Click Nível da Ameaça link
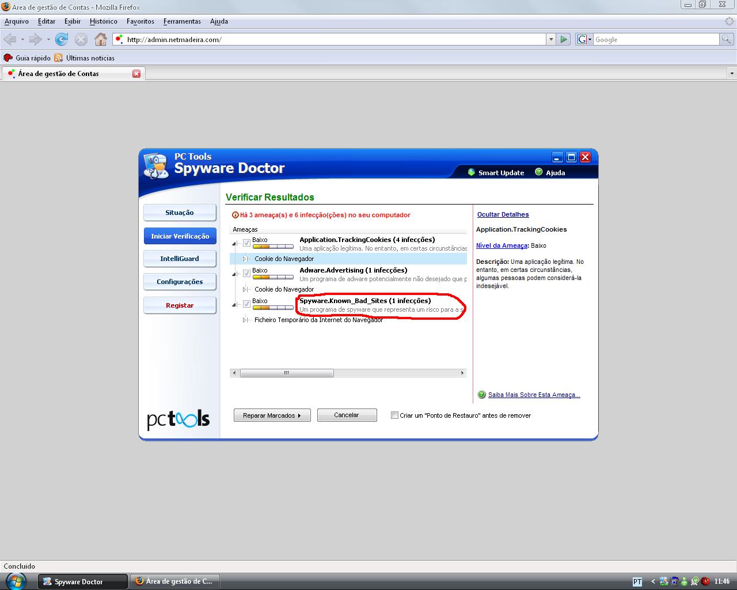 point(502,245)
